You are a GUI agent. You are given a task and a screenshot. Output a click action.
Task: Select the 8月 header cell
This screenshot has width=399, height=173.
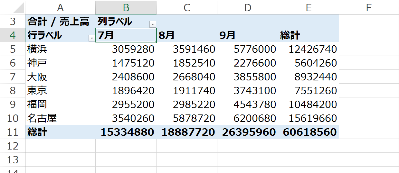coord(187,35)
